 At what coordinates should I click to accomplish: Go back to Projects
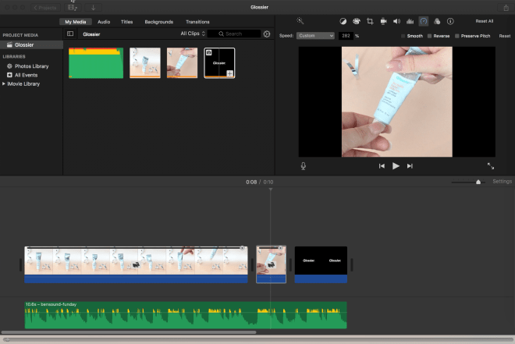point(45,8)
